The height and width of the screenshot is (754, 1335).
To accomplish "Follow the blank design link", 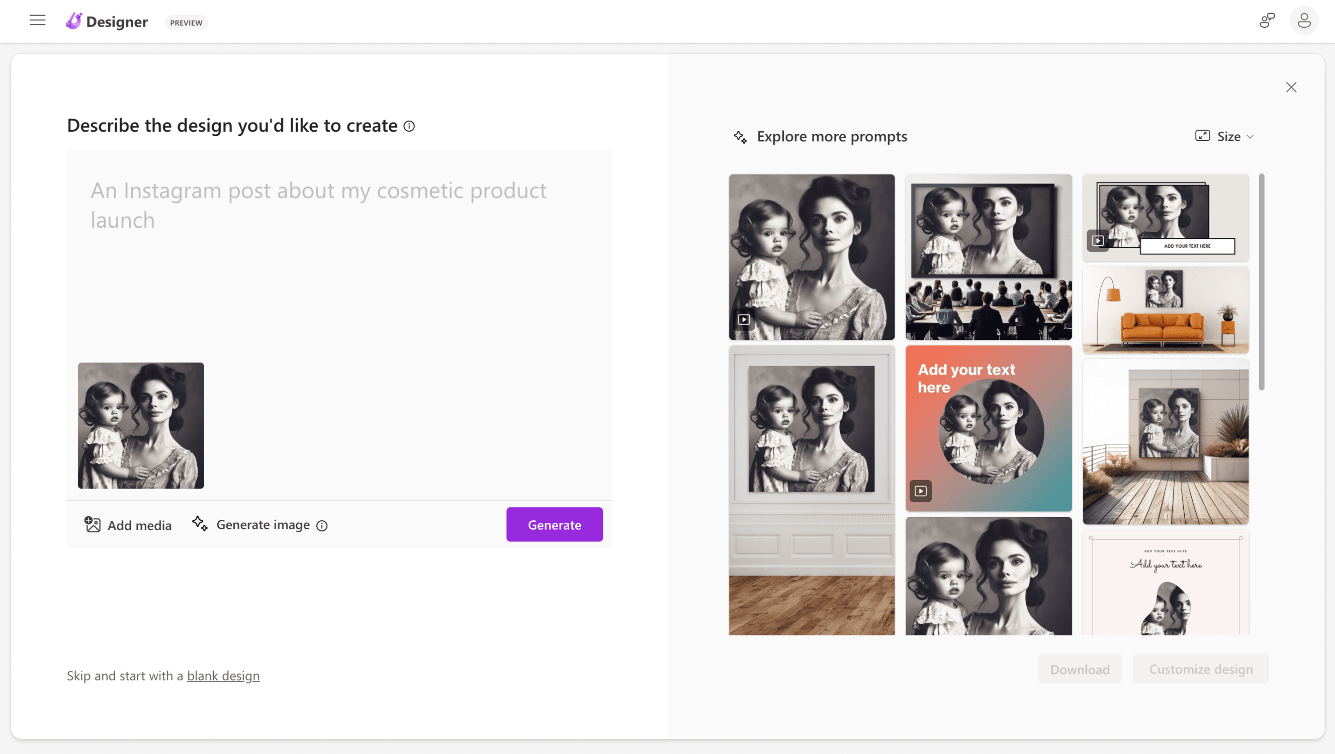I will click(x=223, y=676).
